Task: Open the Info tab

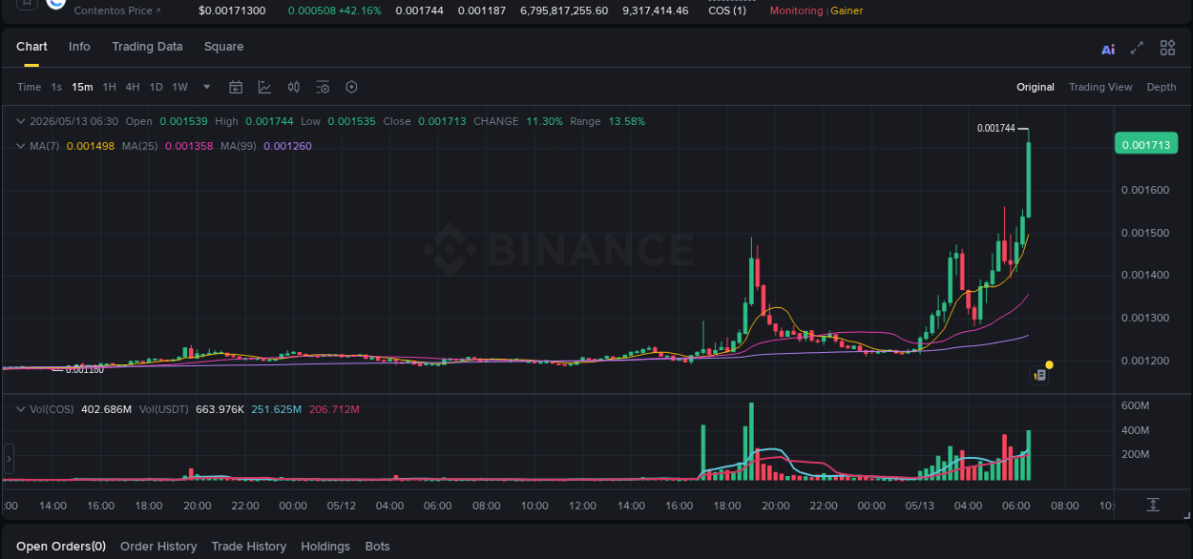Action: pos(79,47)
